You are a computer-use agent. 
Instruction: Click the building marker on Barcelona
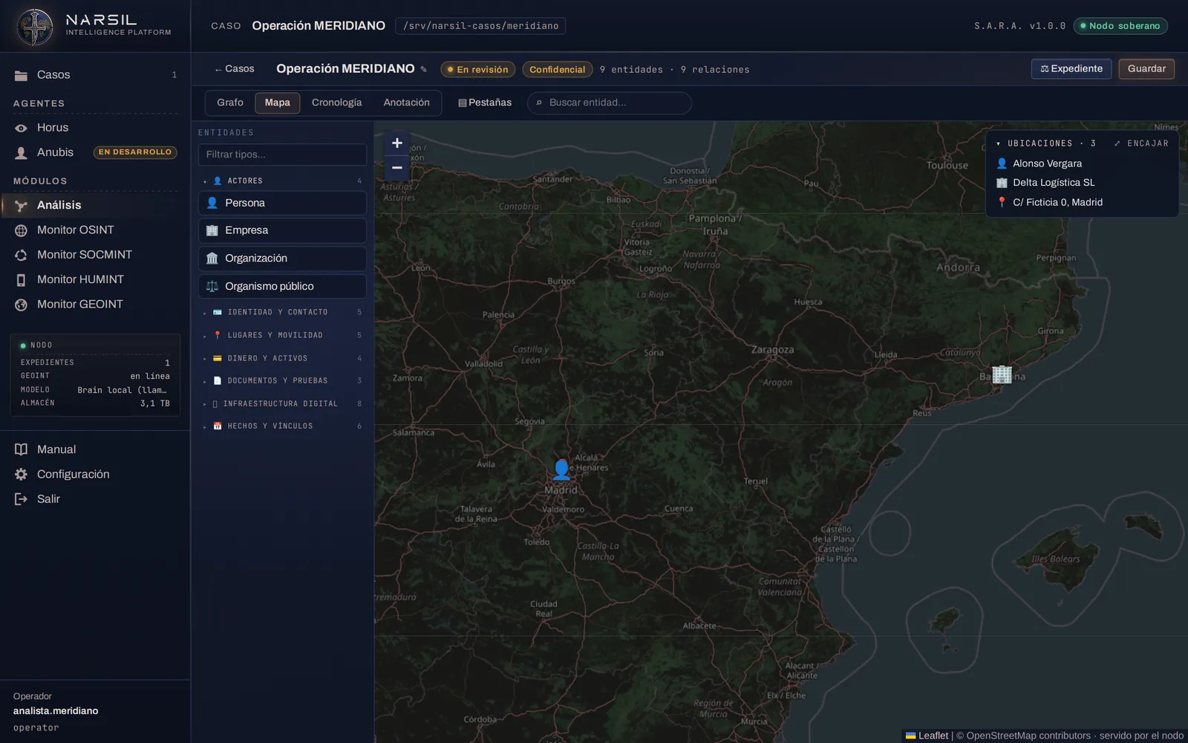click(1002, 374)
